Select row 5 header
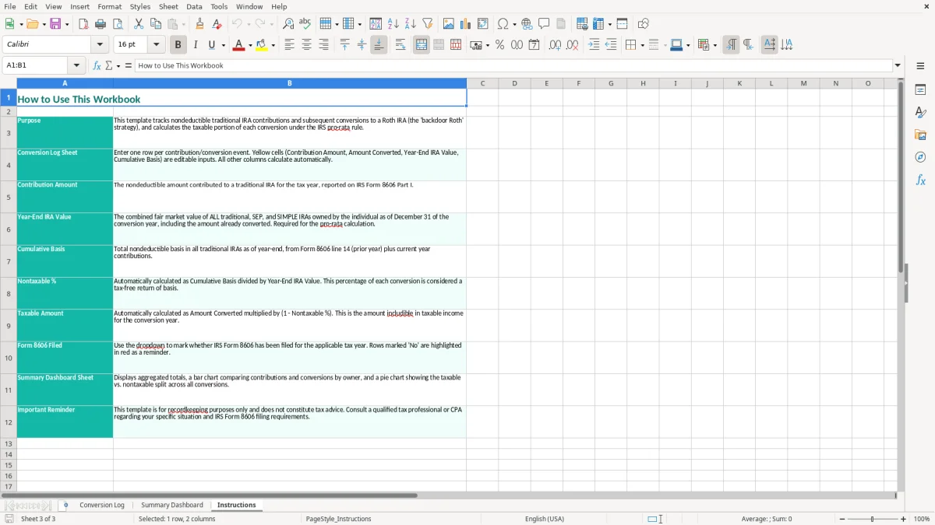935x525 pixels. (9, 197)
